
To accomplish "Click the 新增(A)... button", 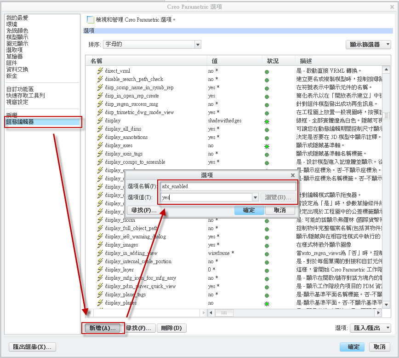I will 103,328.
